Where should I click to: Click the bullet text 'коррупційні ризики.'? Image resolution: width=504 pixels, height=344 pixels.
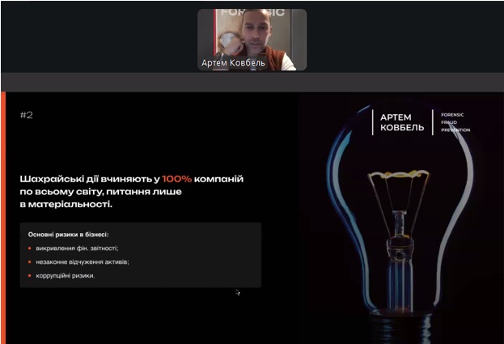point(66,275)
